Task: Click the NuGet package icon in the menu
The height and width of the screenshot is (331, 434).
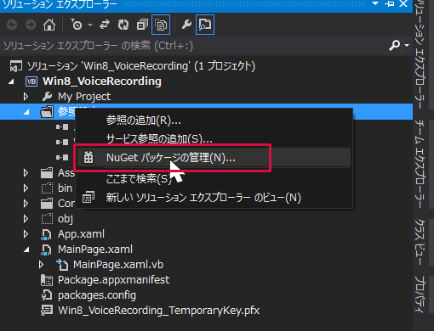Action: (x=89, y=158)
